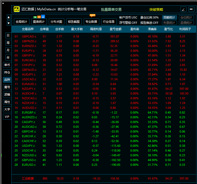Screen dimensions: 197x184
Task: Toggle 报告推送 report push setting
Action: (149, 23)
